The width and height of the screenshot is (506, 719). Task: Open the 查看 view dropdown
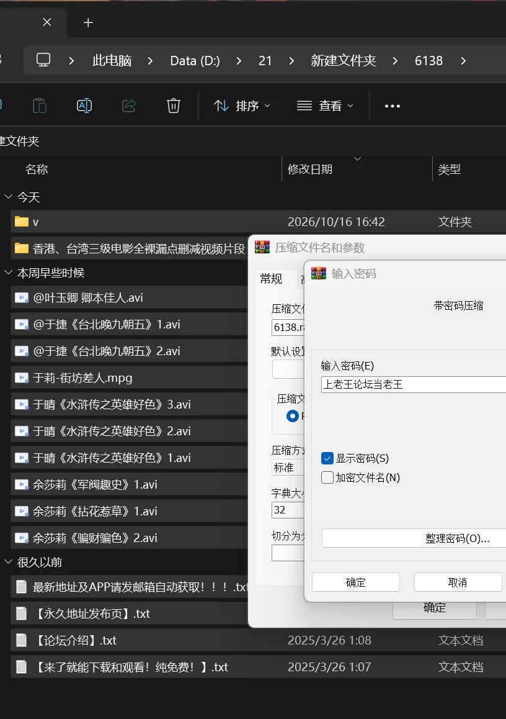[x=325, y=106]
